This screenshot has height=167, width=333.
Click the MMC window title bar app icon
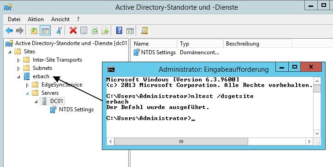click(8, 7)
